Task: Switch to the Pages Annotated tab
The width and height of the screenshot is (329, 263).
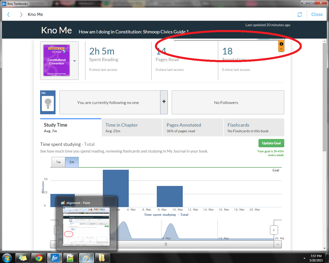Action: [x=193, y=128]
